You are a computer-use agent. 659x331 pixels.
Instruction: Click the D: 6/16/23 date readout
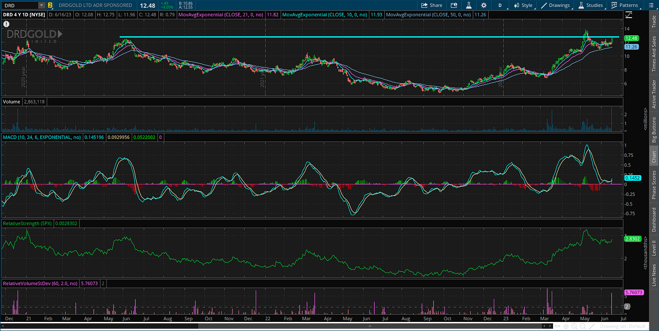60,14
